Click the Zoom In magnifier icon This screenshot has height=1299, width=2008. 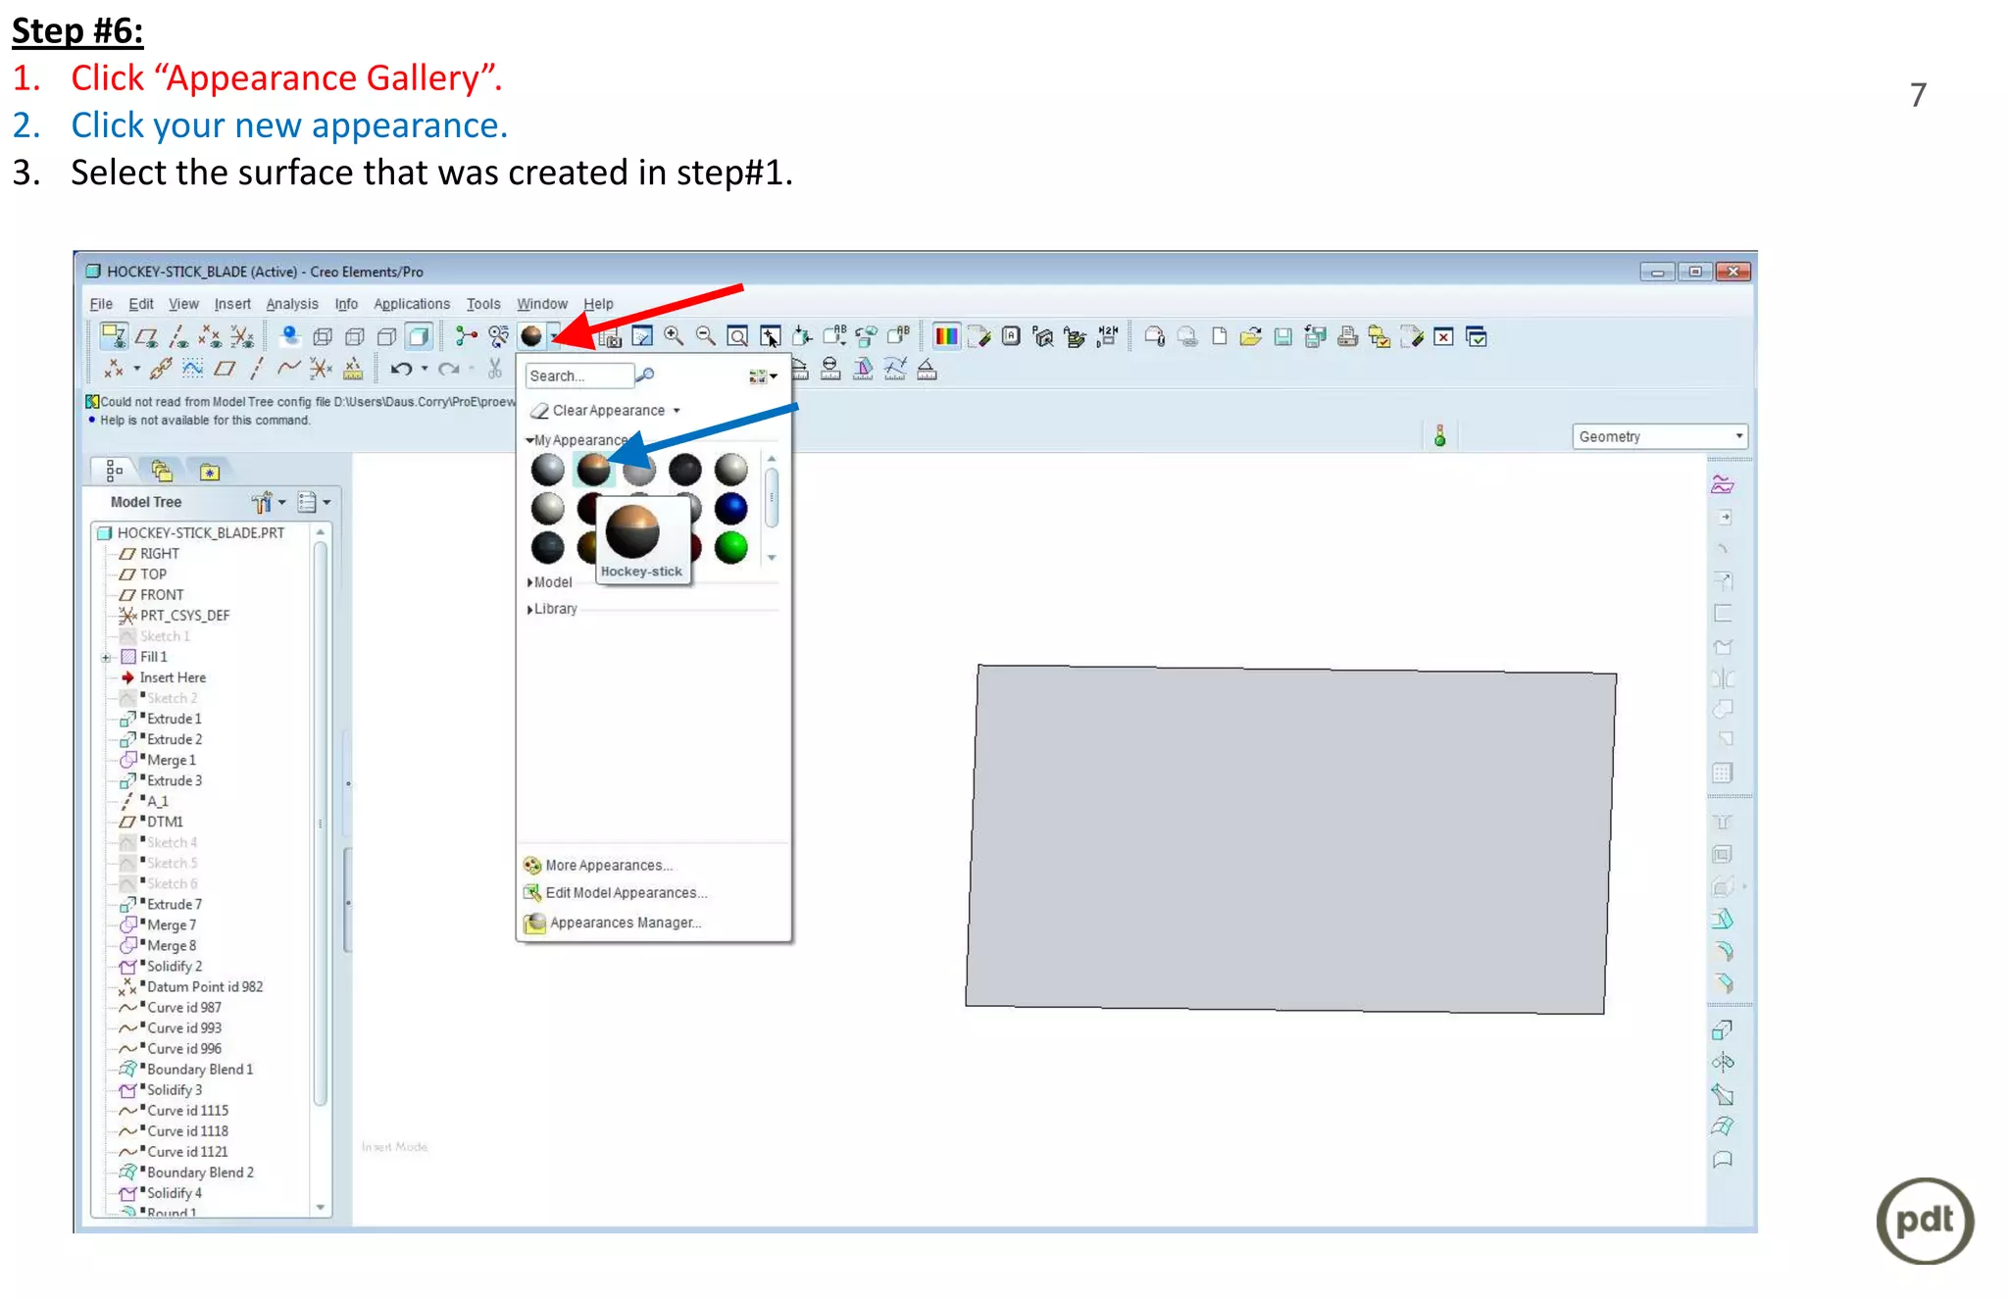tap(674, 336)
